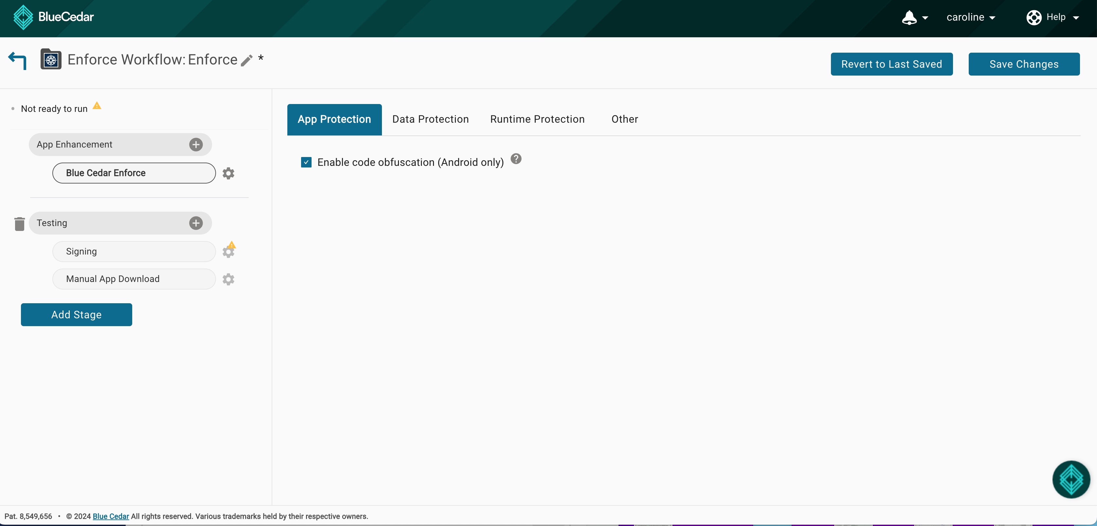Click Revert to Last Saved
This screenshot has height=526, width=1097.
tap(891, 64)
